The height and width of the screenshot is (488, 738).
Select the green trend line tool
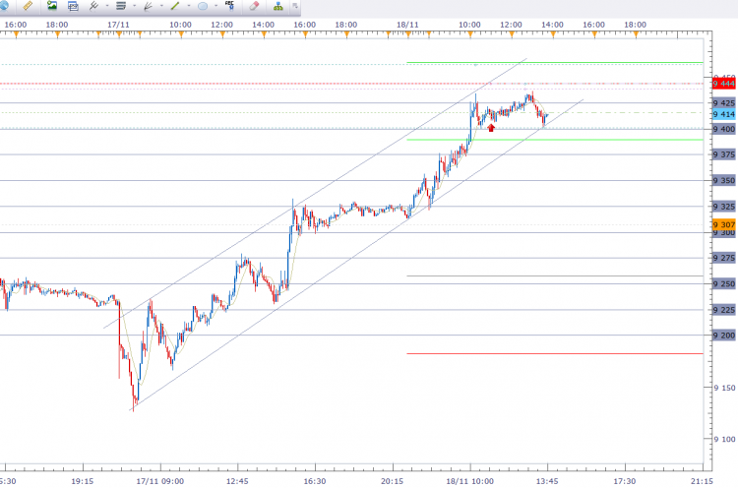[x=174, y=6]
